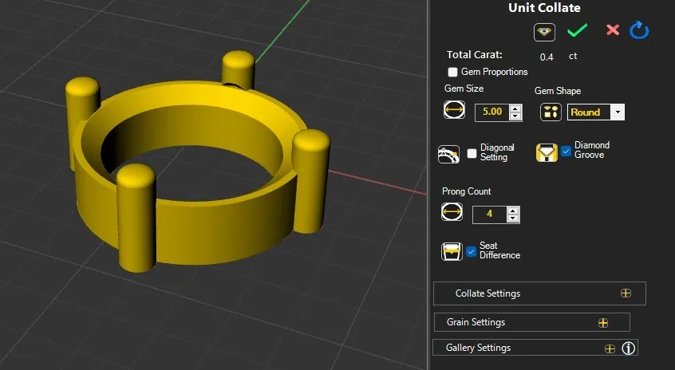The image size is (675, 370).
Task: Disable the Seat Difference checkbox
Action: pos(472,251)
